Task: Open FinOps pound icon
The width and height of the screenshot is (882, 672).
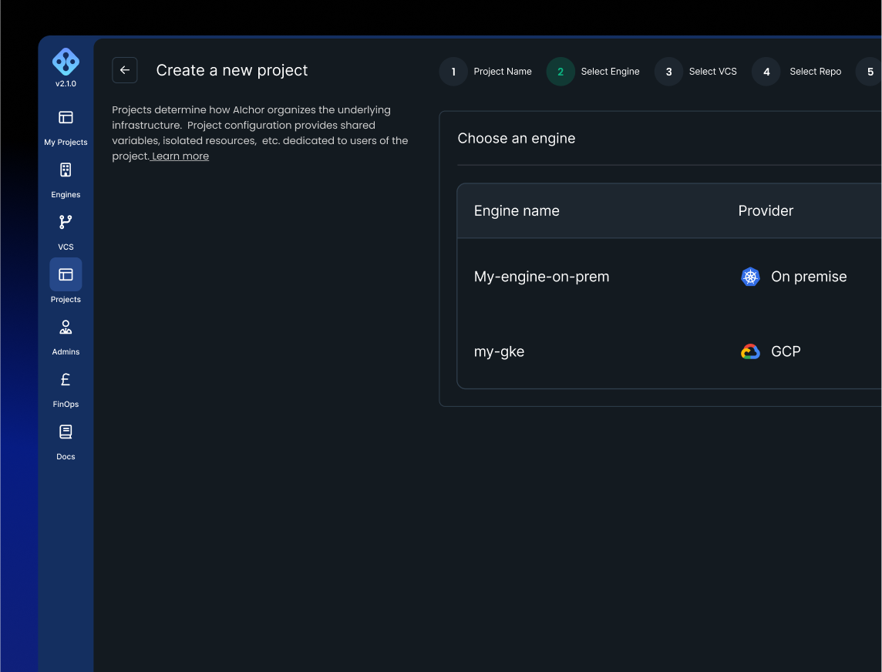Action: pos(66,380)
